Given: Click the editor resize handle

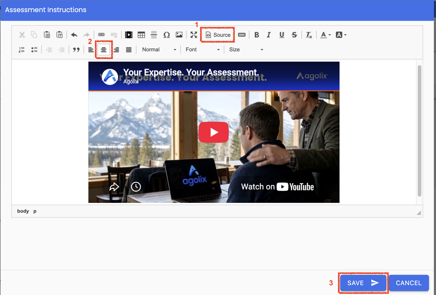Looking at the screenshot, I should [419, 213].
